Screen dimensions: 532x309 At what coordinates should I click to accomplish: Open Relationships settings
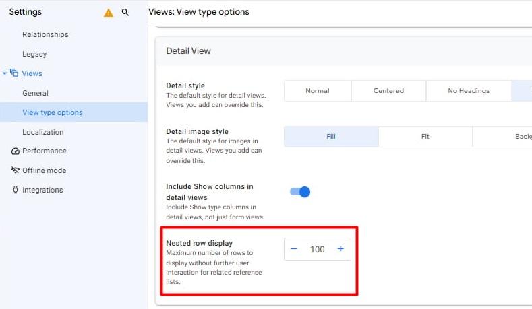[x=45, y=34]
